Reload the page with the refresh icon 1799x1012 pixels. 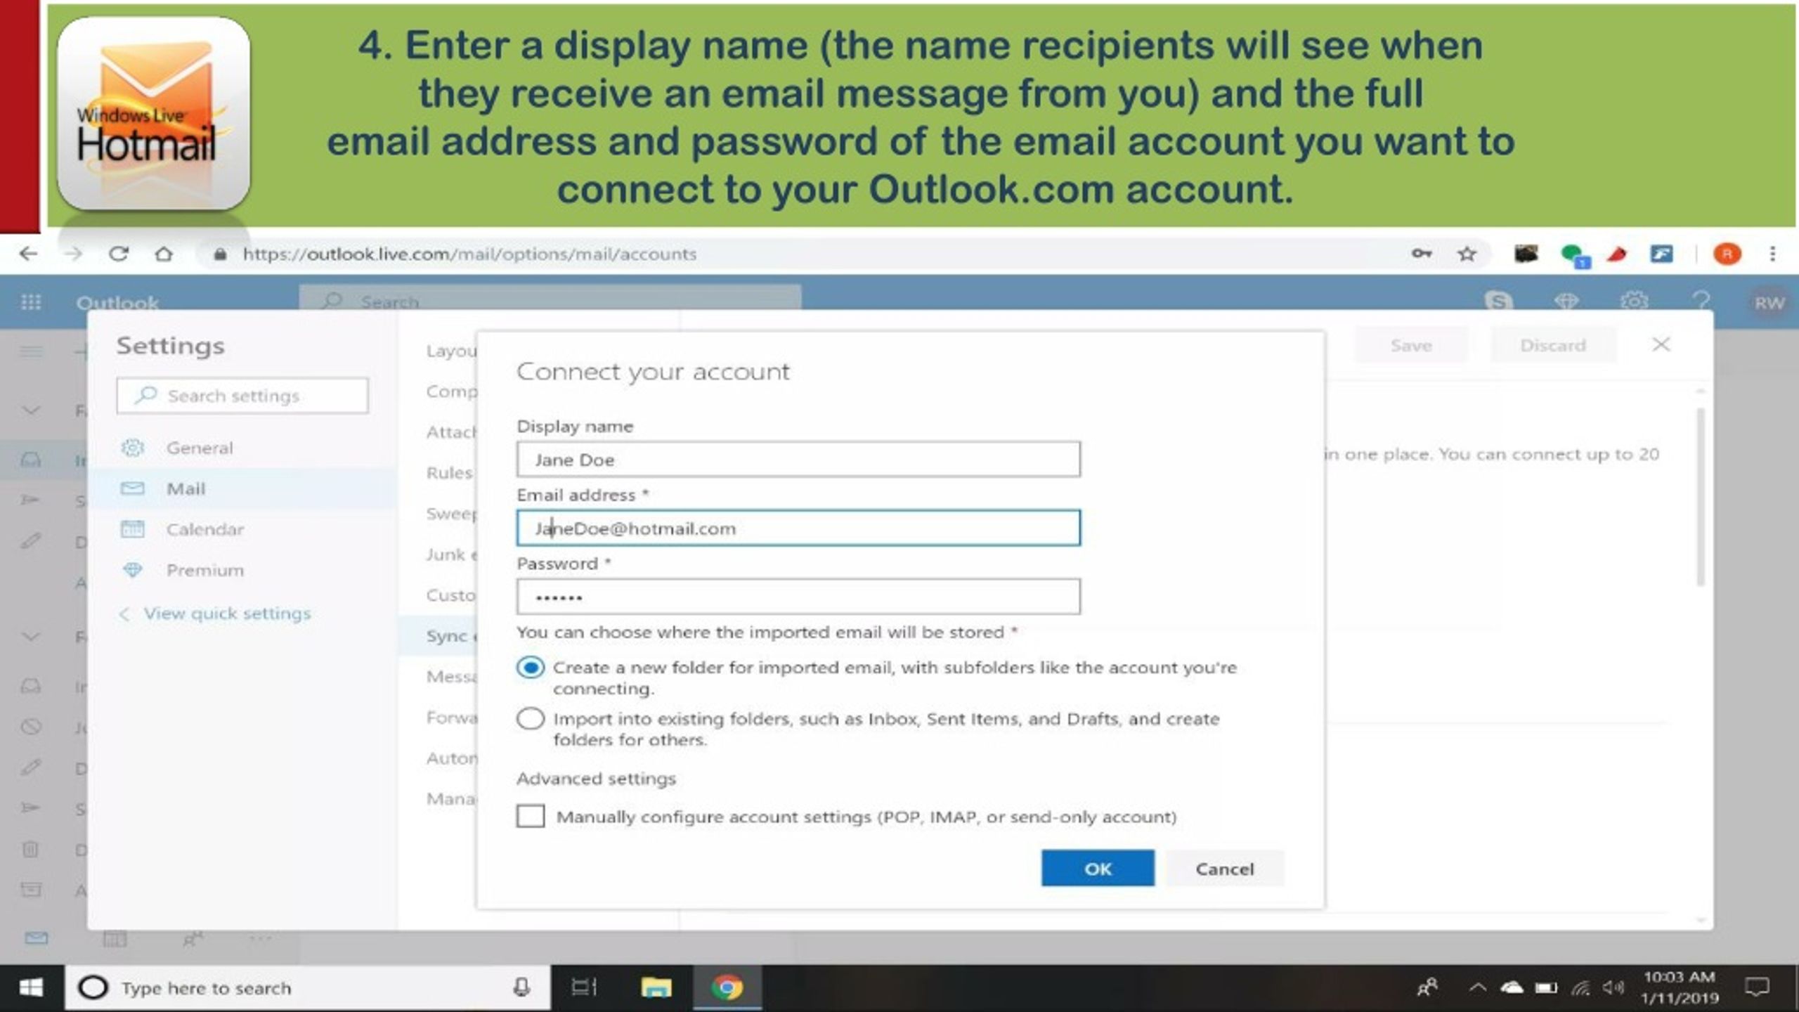[119, 254]
